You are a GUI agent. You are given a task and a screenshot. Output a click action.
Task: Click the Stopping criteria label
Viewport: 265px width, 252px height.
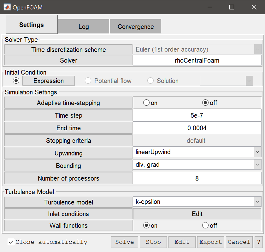(68, 140)
